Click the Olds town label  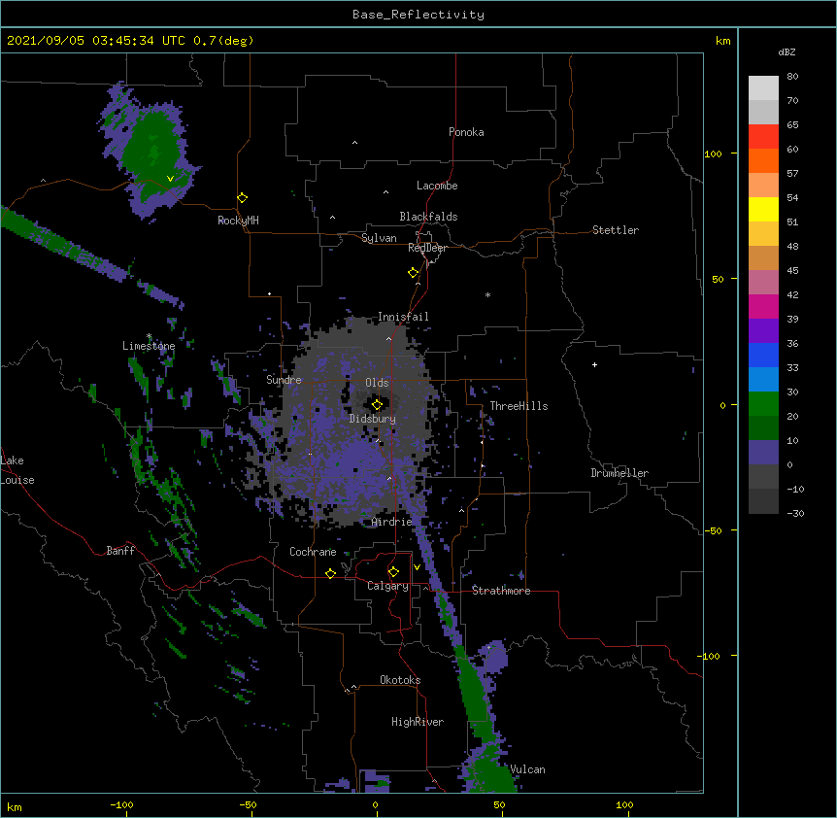click(377, 383)
